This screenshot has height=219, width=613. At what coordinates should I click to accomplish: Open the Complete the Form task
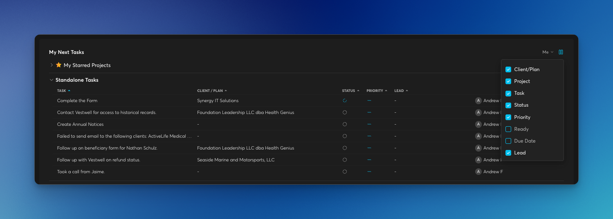[x=77, y=101]
